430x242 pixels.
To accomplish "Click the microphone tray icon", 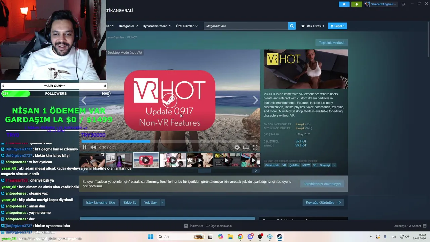I will (x=385, y=237).
